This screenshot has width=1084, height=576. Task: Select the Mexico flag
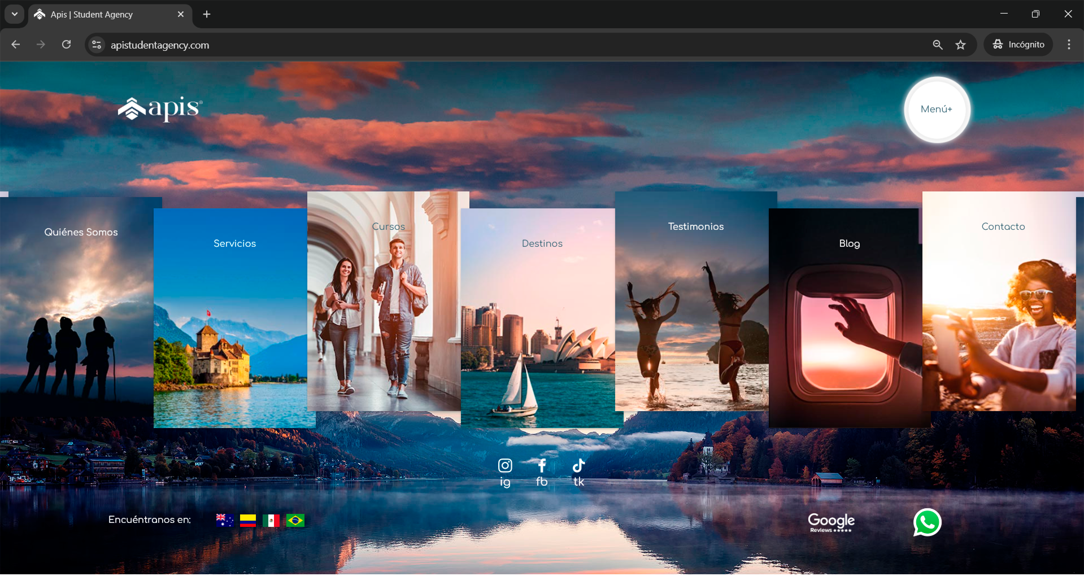[271, 520]
